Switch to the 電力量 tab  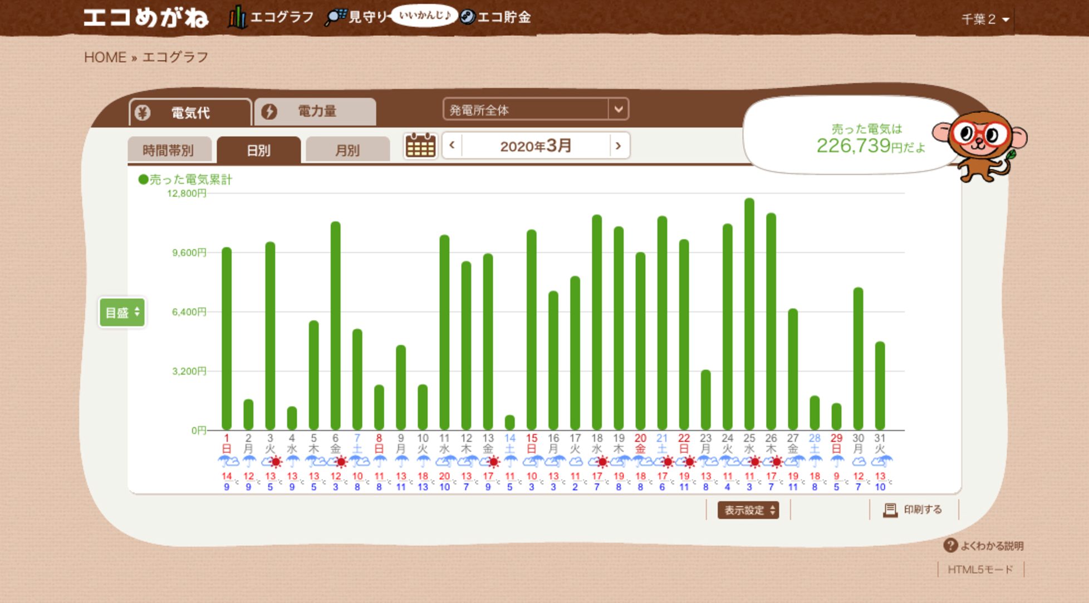tap(315, 111)
